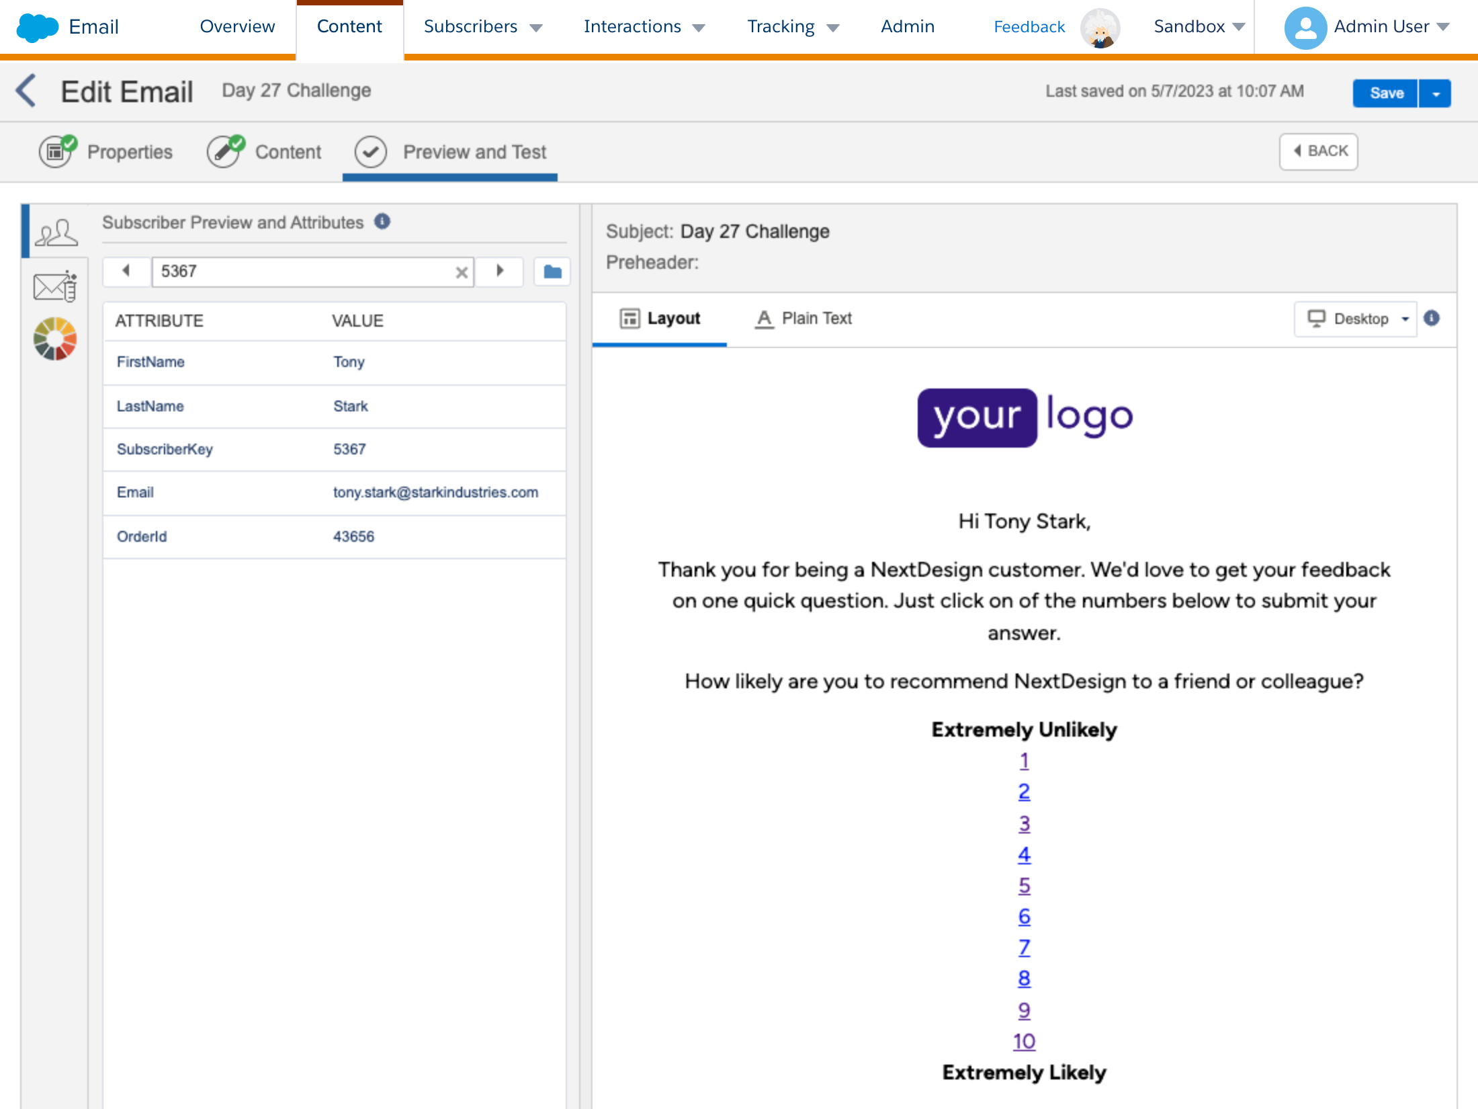The height and width of the screenshot is (1109, 1478).
Task: Click info icon beside Subscriber Preview and Attributes
Action: click(382, 221)
